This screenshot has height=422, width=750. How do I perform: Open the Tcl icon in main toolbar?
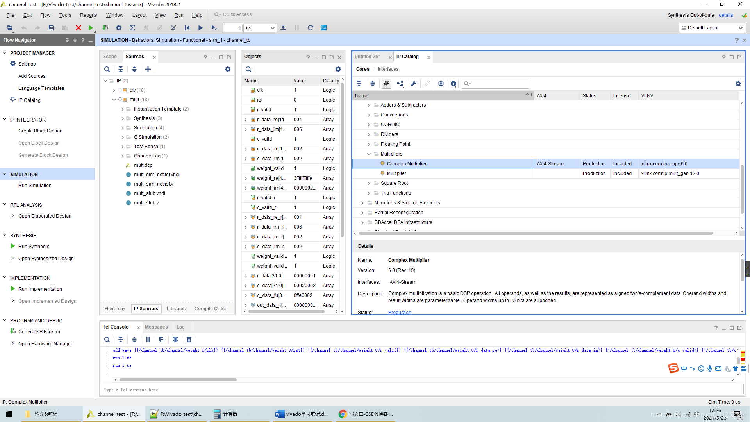point(323,28)
